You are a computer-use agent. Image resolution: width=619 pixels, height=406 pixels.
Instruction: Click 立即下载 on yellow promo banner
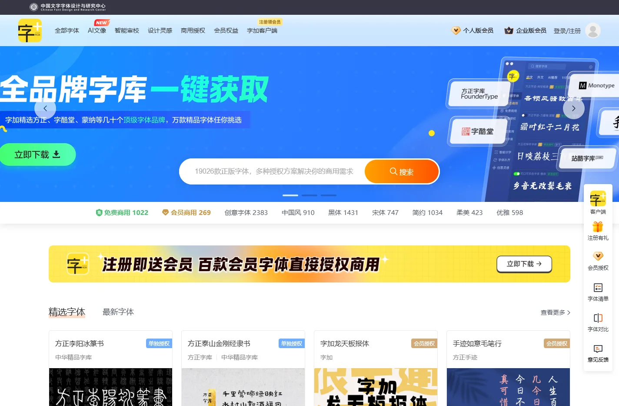(x=524, y=264)
